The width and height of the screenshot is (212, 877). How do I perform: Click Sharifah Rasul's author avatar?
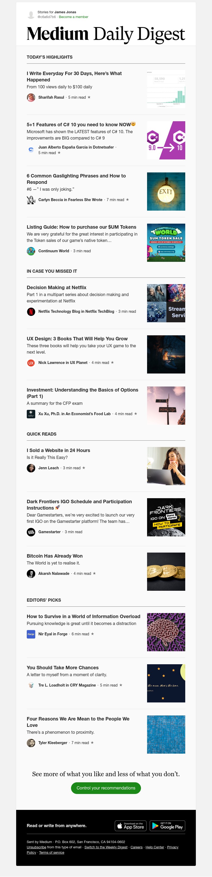31,97
